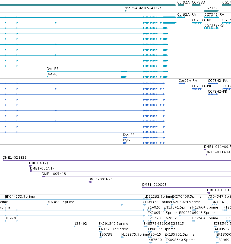Click the GH04378.3prime label
This screenshot has height=244, width=231.
[x=157, y=202]
